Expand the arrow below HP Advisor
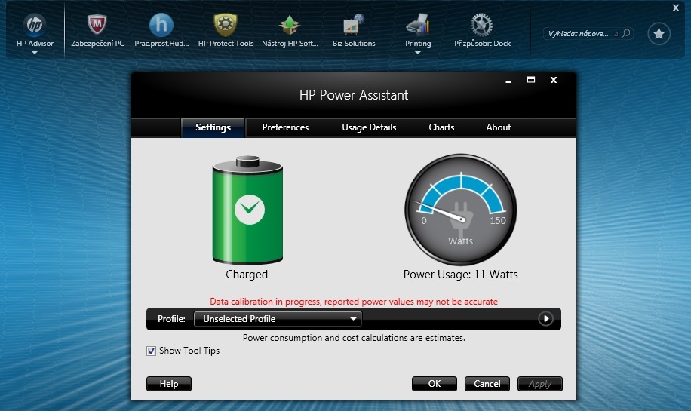 (35, 53)
